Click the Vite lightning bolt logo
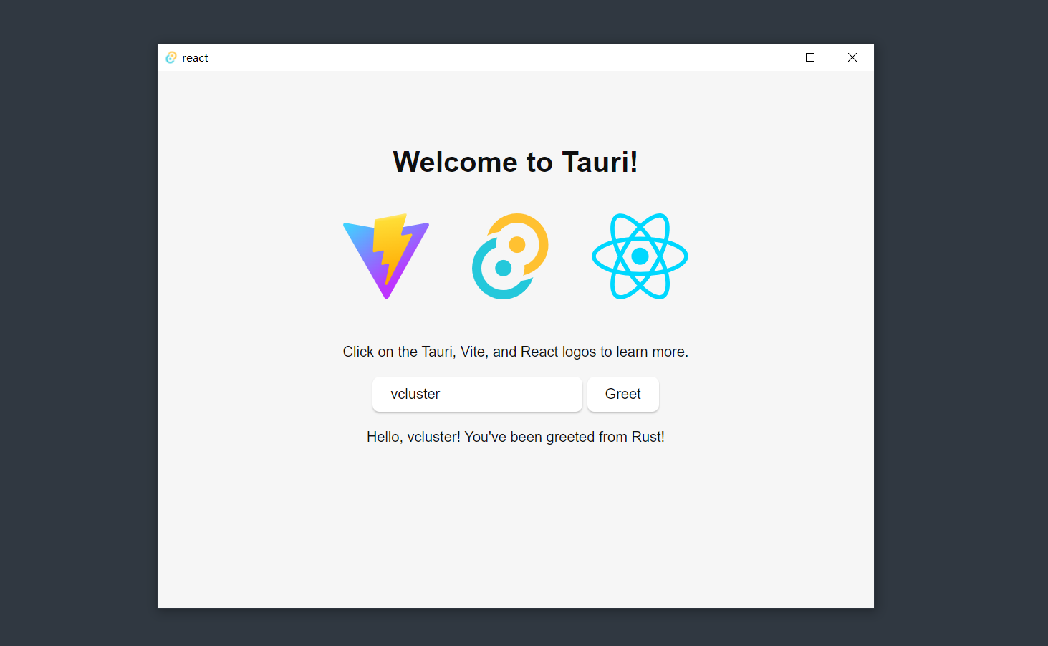Screen dimensions: 1048x646 coord(386,256)
